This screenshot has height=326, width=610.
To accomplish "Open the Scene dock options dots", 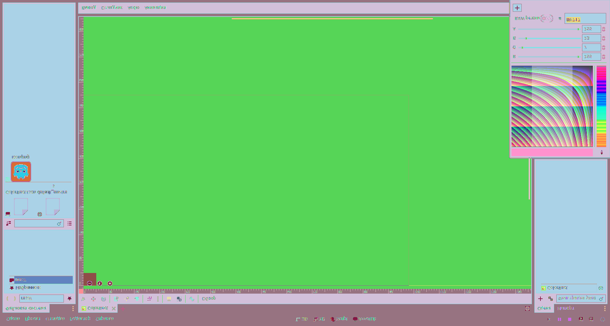I will [605, 309].
